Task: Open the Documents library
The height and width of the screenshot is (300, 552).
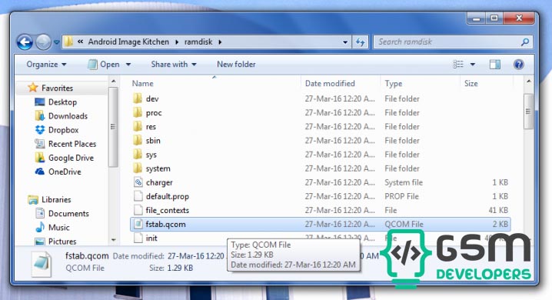Action: (x=68, y=214)
